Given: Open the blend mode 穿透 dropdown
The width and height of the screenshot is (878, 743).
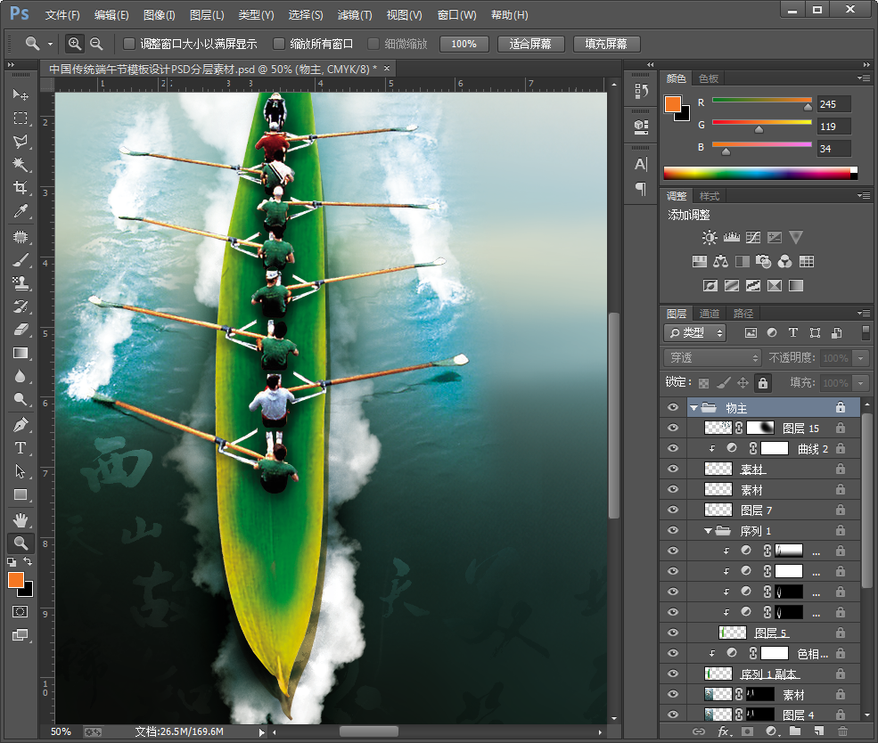Looking at the screenshot, I should click(x=712, y=357).
